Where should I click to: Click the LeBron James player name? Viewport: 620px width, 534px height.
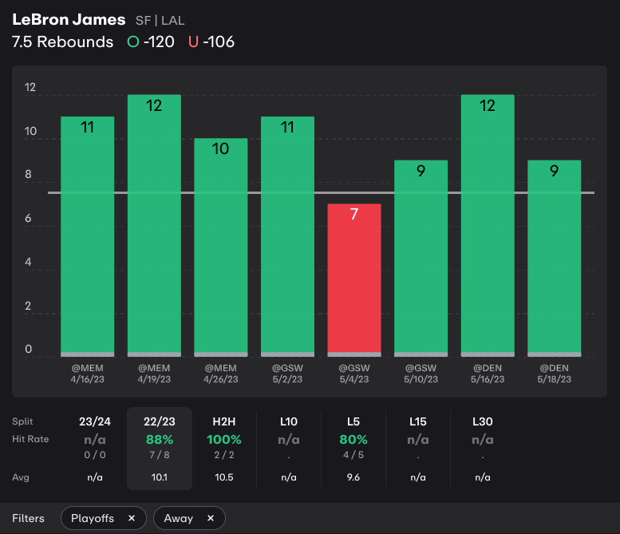(x=69, y=19)
